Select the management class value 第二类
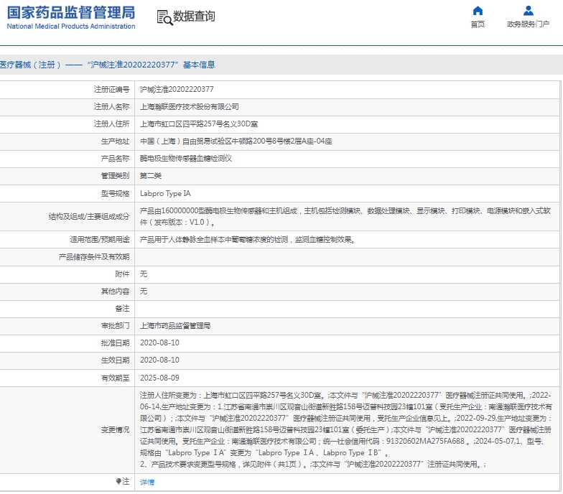This screenshot has height=494, width=563. click(x=151, y=175)
